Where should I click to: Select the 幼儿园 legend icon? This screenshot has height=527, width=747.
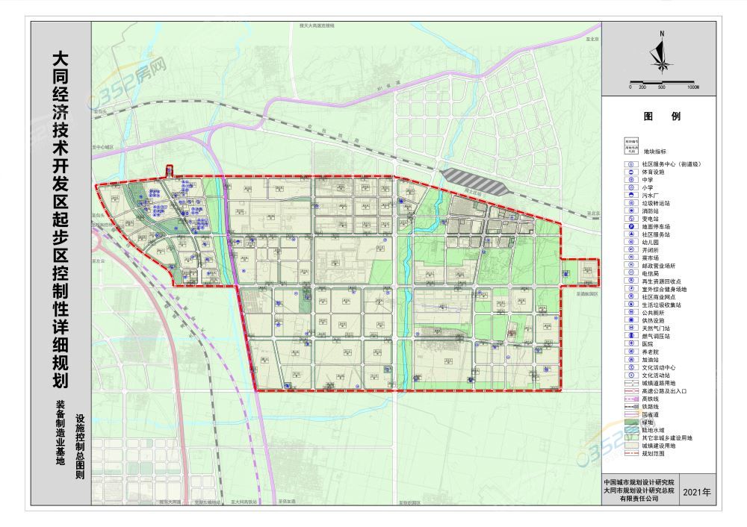point(630,242)
